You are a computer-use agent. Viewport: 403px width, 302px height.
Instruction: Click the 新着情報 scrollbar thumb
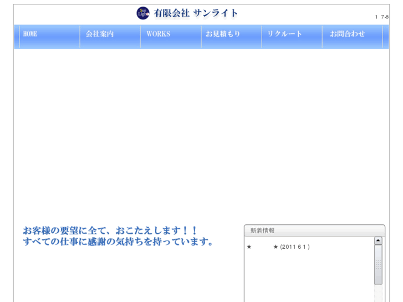point(378,264)
